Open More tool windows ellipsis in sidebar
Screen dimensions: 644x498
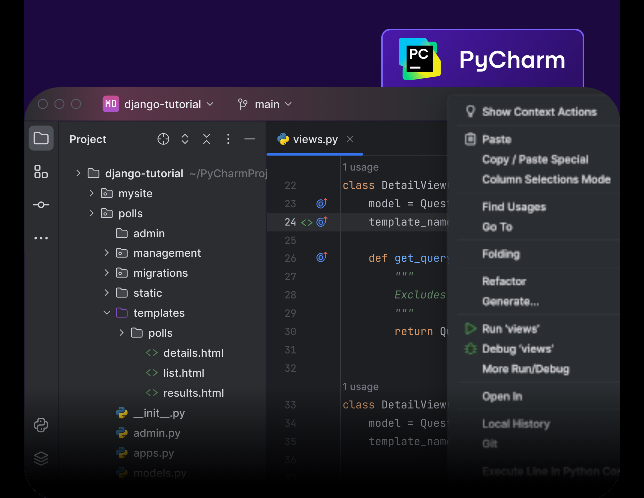pos(41,238)
